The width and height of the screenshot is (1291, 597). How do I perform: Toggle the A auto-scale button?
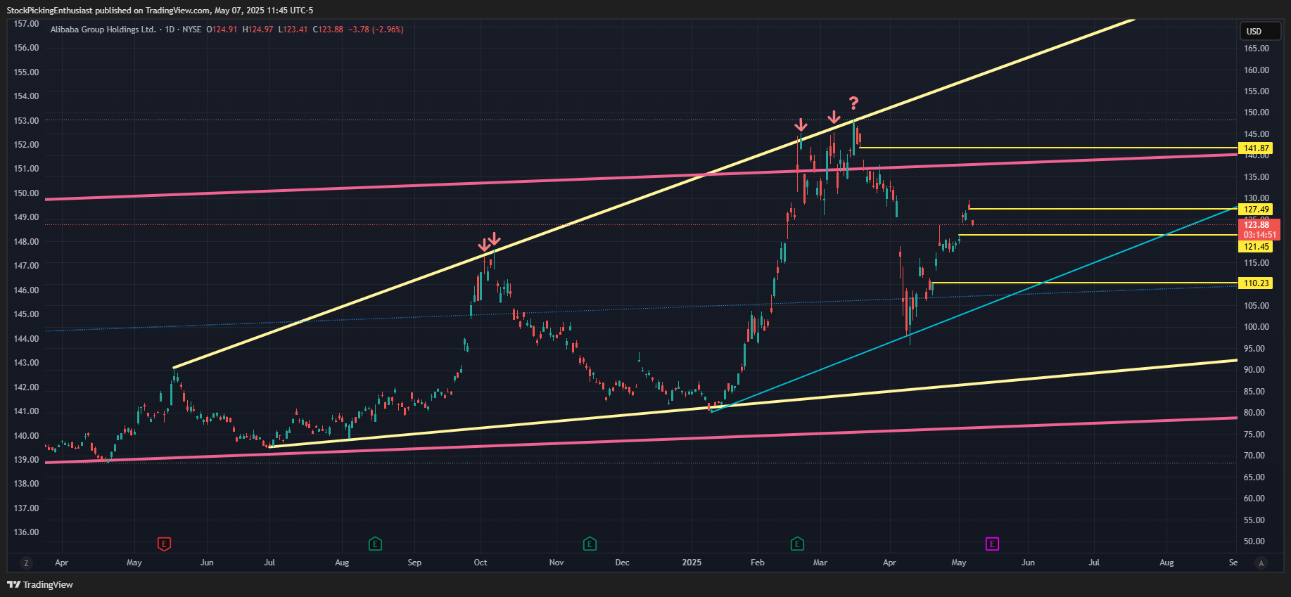pyautogui.click(x=1261, y=563)
